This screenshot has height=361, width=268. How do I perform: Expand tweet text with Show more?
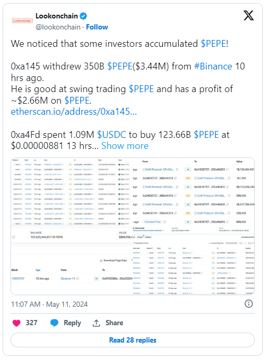(125, 146)
